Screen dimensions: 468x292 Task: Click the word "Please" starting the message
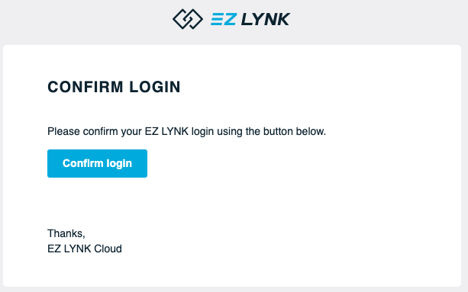(63, 131)
